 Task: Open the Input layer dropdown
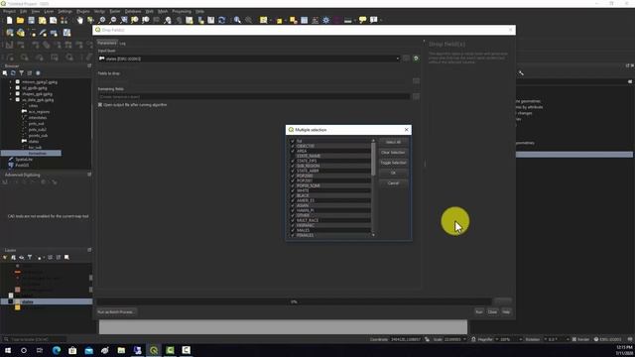tap(397, 59)
